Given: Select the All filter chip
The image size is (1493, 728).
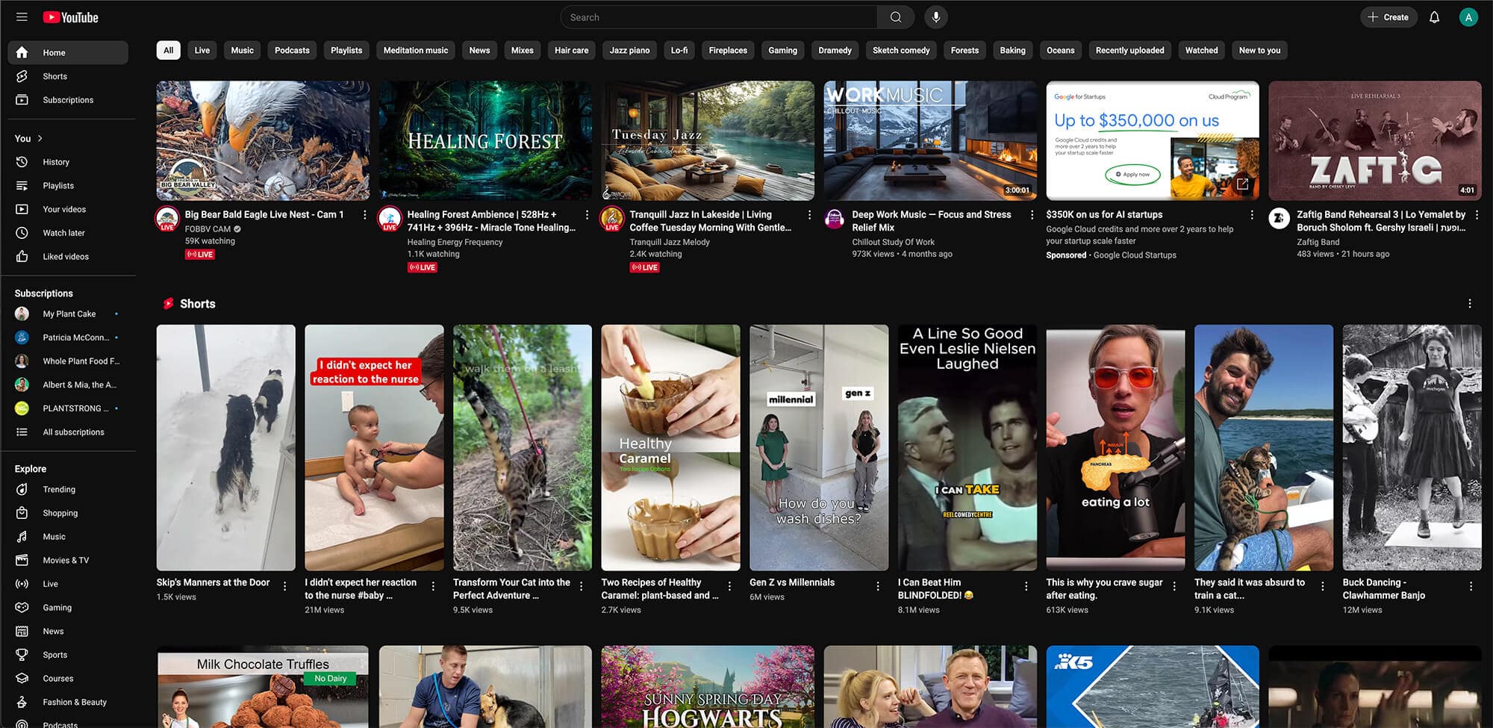Looking at the screenshot, I should tap(168, 50).
